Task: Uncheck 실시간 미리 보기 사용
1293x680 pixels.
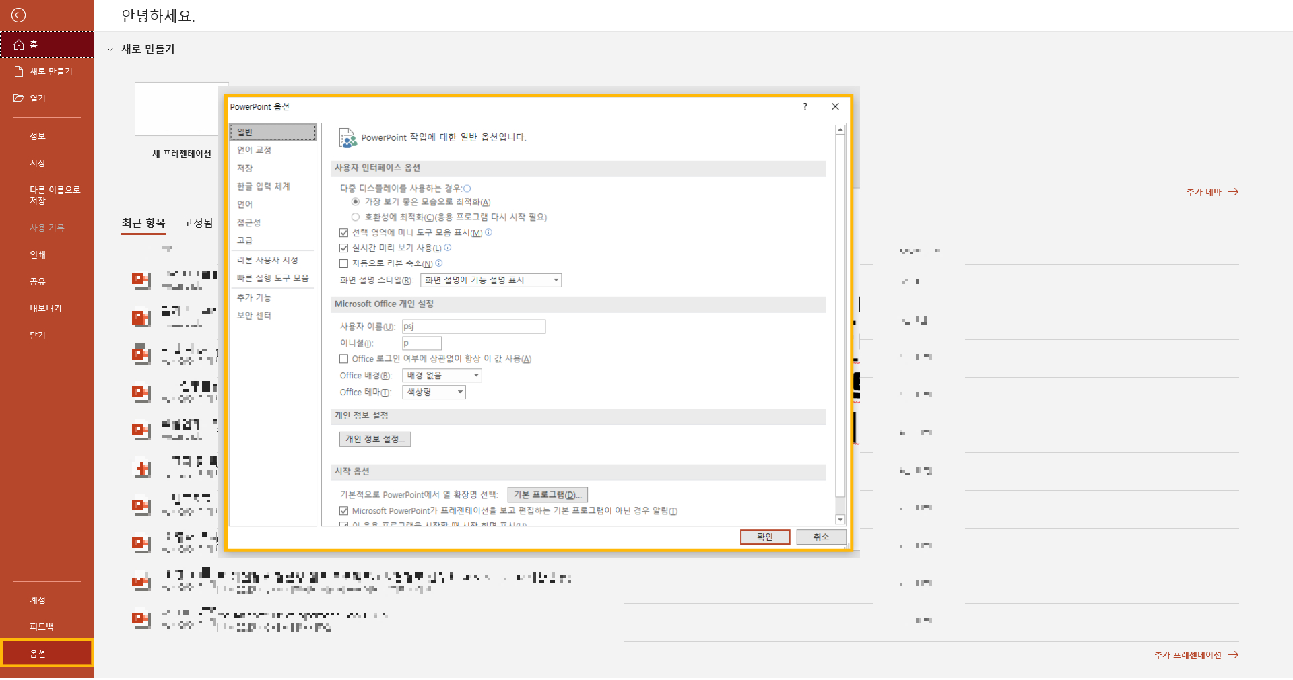Action: [x=343, y=248]
